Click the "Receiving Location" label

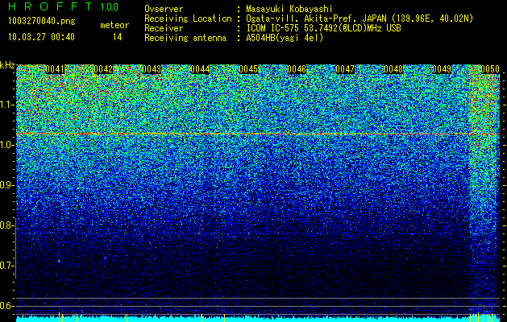(188, 19)
